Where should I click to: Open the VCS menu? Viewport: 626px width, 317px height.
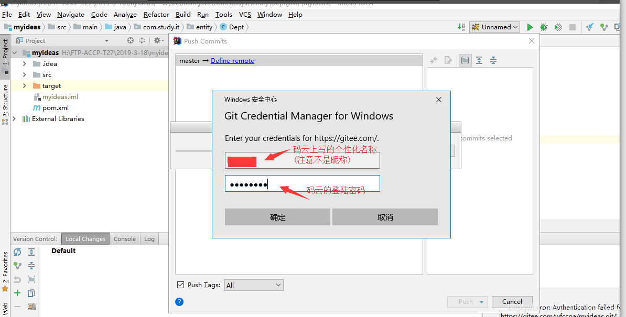[x=245, y=14]
